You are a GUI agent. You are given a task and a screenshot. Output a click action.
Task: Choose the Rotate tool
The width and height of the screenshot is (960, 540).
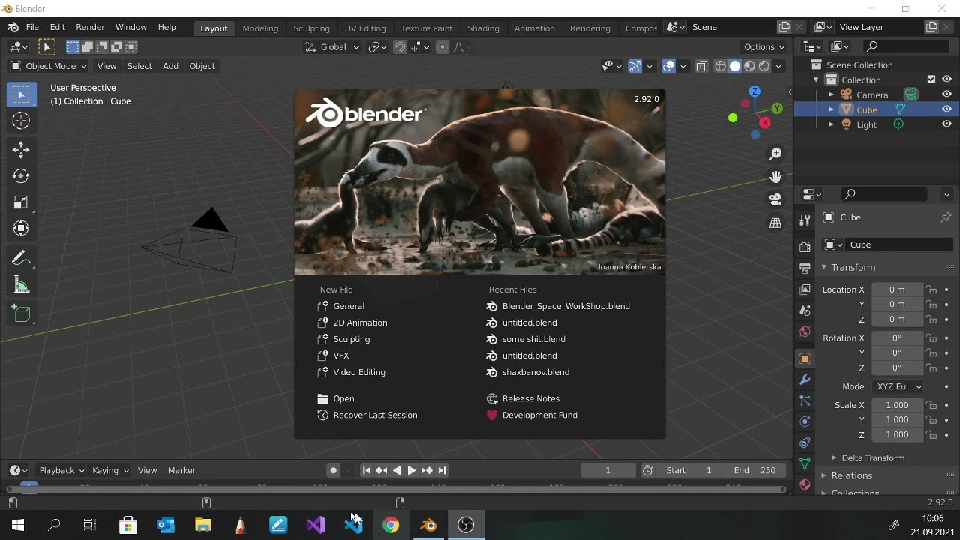coord(21,176)
